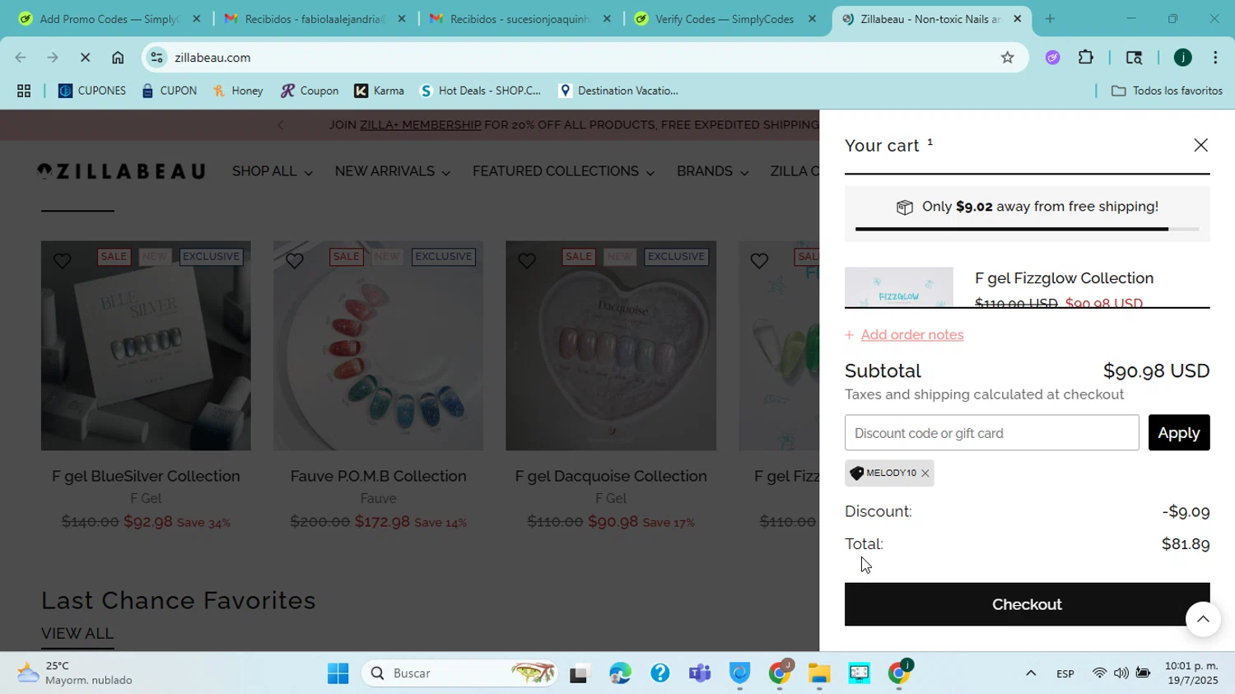Open the Fizzglow cart item thumbnail
The height and width of the screenshot is (694, 1235).
(899, 286)
